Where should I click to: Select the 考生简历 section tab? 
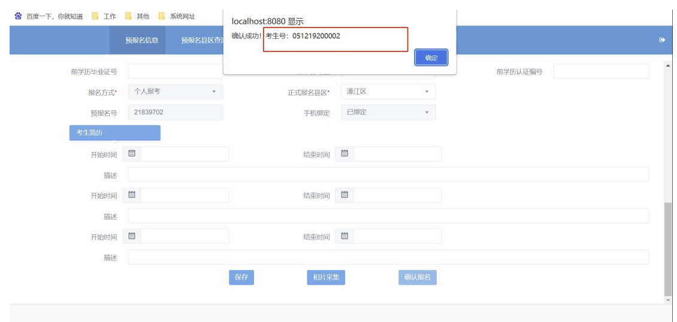coord(114,133)
